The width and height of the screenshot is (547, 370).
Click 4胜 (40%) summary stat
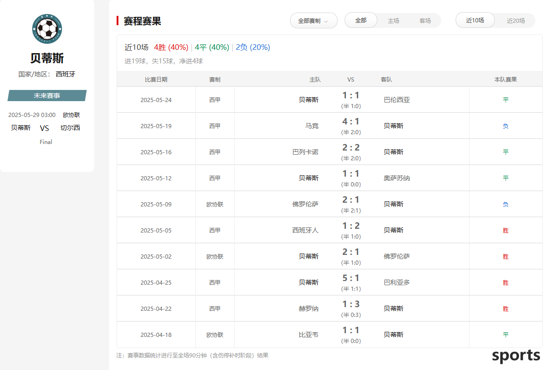coord(171,47)
